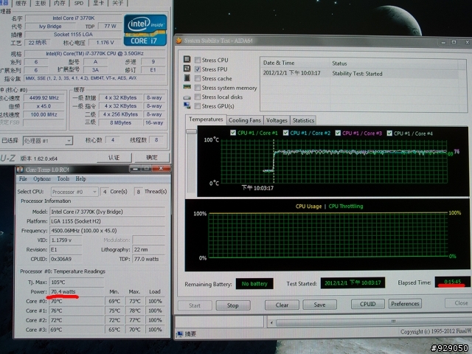Open the CPU-Z processor selection dropdown
Screen dimensions: 472x354
(48, 141)
